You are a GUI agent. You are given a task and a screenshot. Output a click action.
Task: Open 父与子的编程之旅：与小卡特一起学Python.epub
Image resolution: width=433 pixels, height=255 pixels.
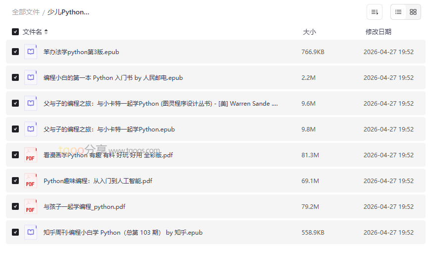[x=109, y=129]
